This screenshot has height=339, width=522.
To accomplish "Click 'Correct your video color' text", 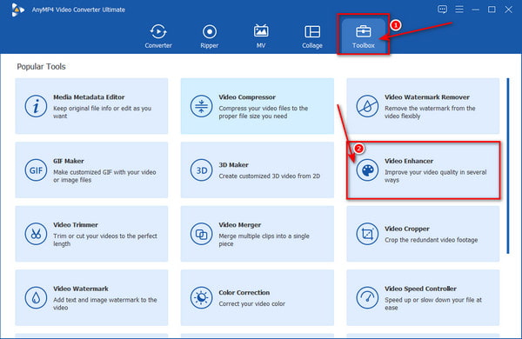I will point(252,303).
